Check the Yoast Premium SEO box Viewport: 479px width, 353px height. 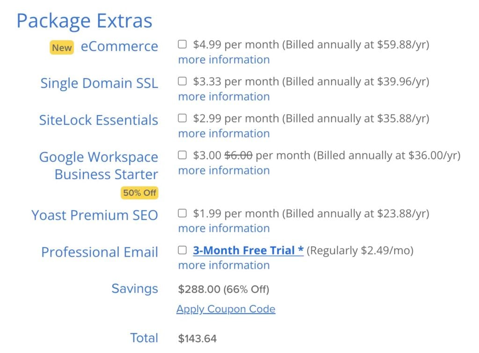click(x=182, y=212)
